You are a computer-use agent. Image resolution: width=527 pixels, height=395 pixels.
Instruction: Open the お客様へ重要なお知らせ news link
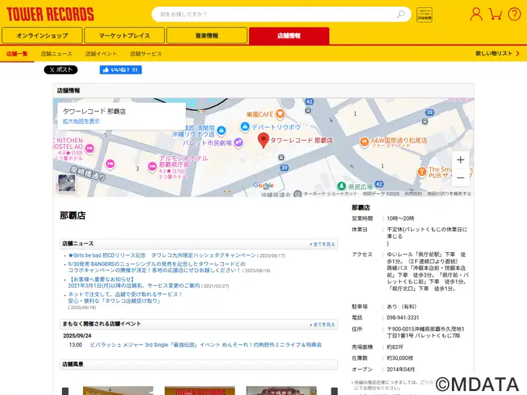click(x=134, y=282)
